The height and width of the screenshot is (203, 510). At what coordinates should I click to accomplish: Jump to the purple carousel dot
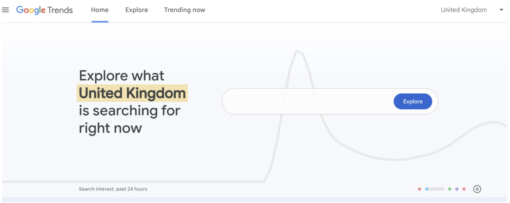tap(457, 189)
